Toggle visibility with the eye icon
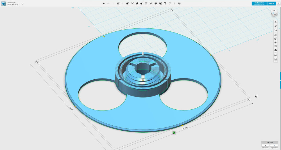The height and width of the screenshot is (150, 281). pyautogui.click(x=276, y=42)
